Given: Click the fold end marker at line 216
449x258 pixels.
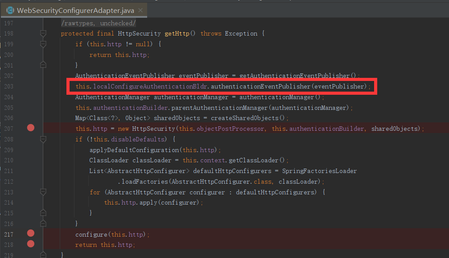Looking at the screenshot, I should click(43, 223).
